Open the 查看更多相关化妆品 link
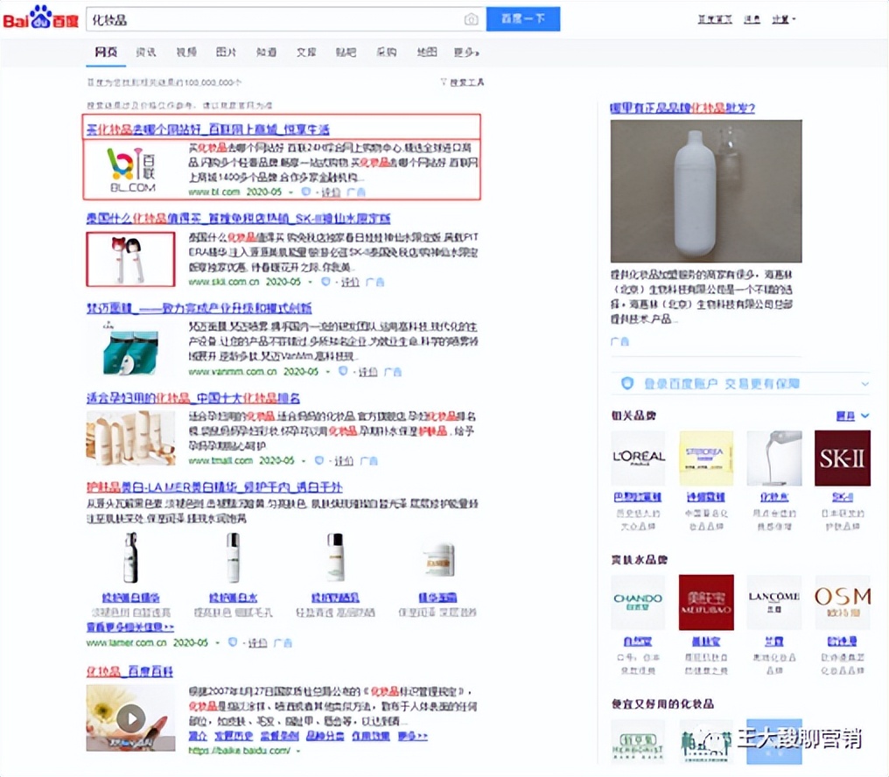Screen dimensions: 889x777 tap(131, 625)
